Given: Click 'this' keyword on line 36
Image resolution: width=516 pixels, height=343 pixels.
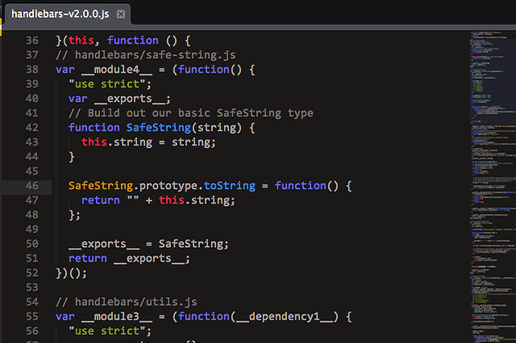Looking at the screenshot, I should [81, 40].
